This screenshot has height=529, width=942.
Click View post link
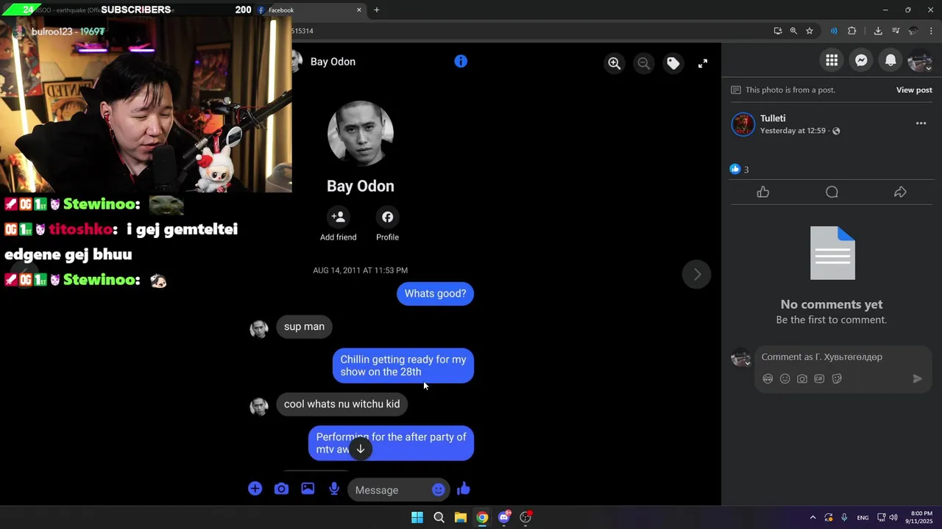pyautogui.click(x=914, y=90)
